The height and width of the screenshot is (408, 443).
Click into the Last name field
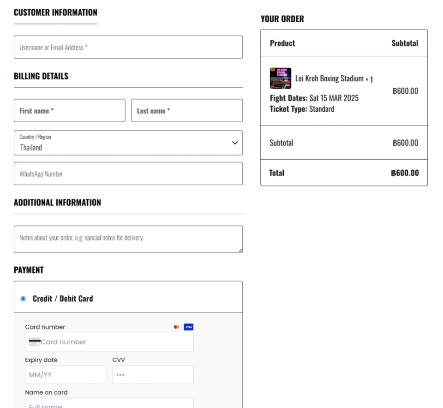coord(187,110)
